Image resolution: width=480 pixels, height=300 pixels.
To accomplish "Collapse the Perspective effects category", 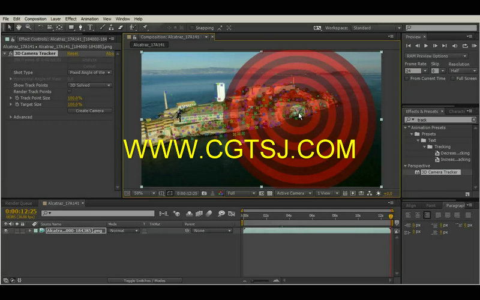I will point(406,166).
